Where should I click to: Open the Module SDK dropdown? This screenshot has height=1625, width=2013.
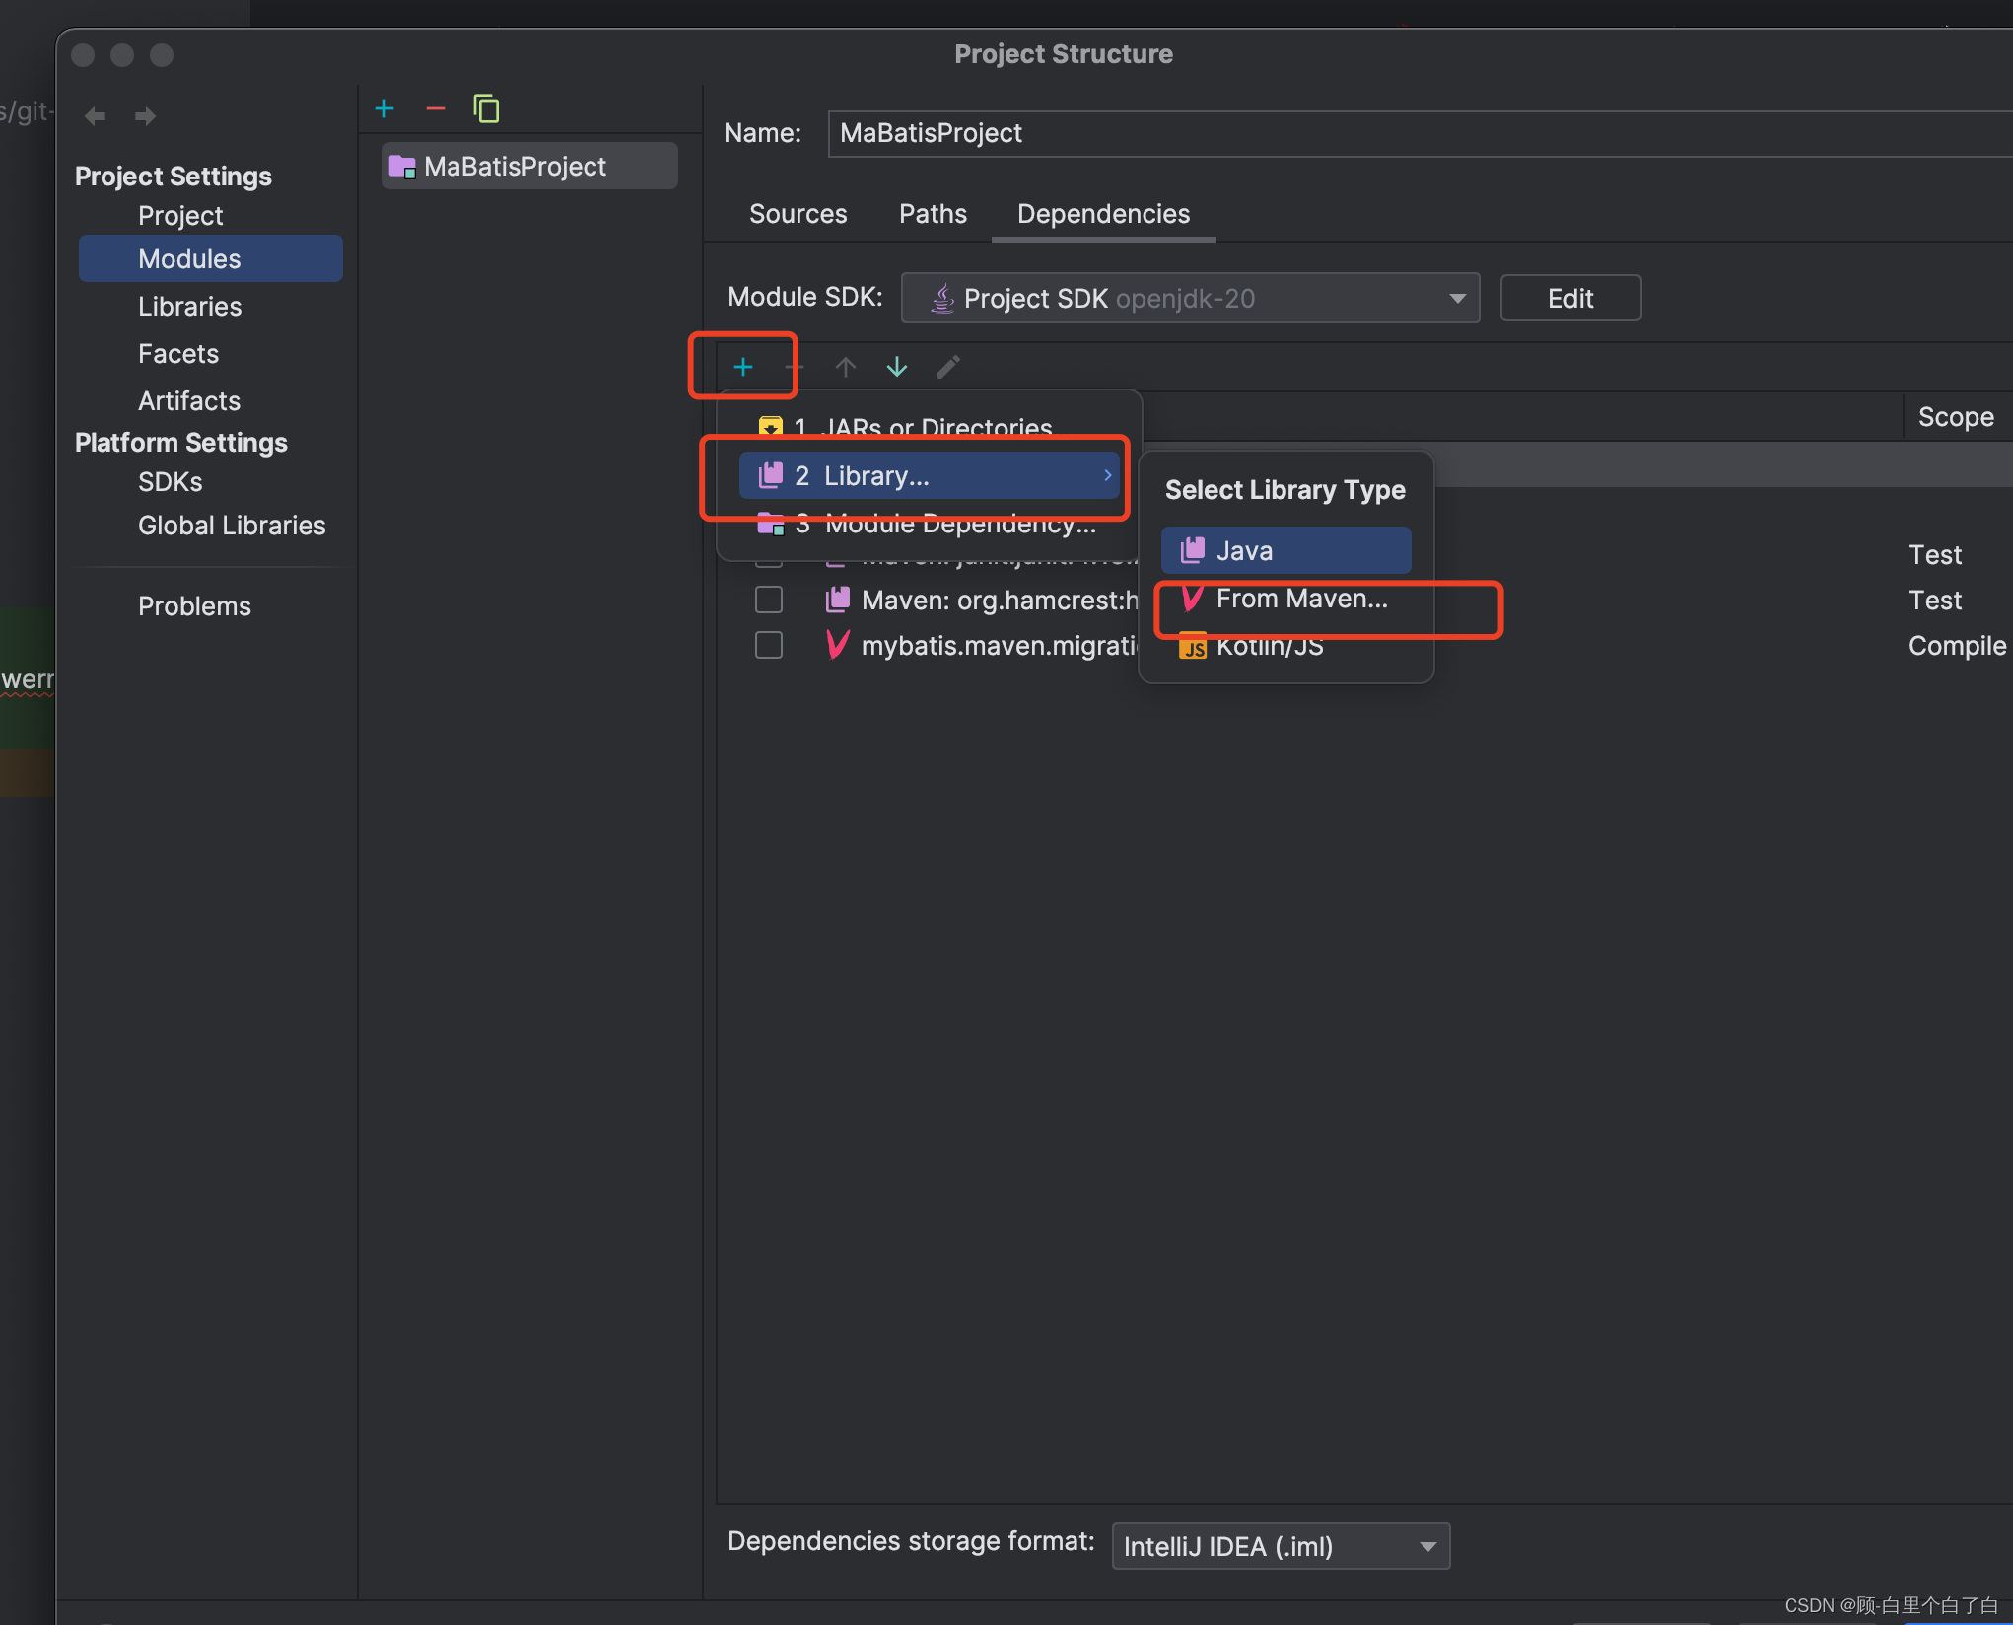(1459, 298)
